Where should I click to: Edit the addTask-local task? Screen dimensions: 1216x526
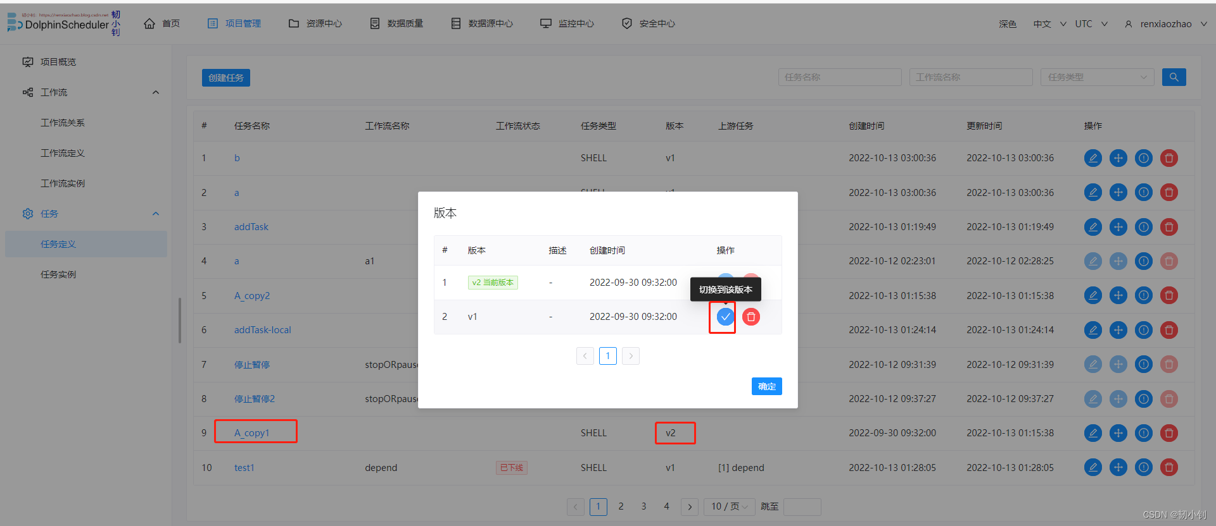pyautogui.click(x=1093, y=330)
